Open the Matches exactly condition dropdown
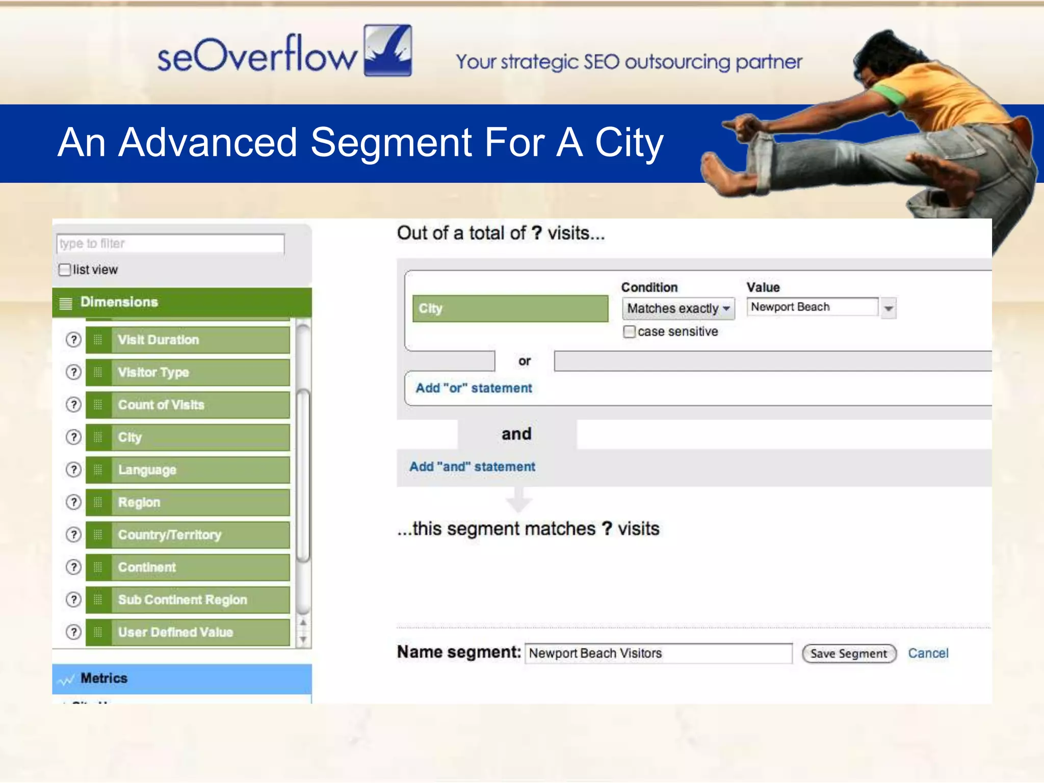 [678, 308]
